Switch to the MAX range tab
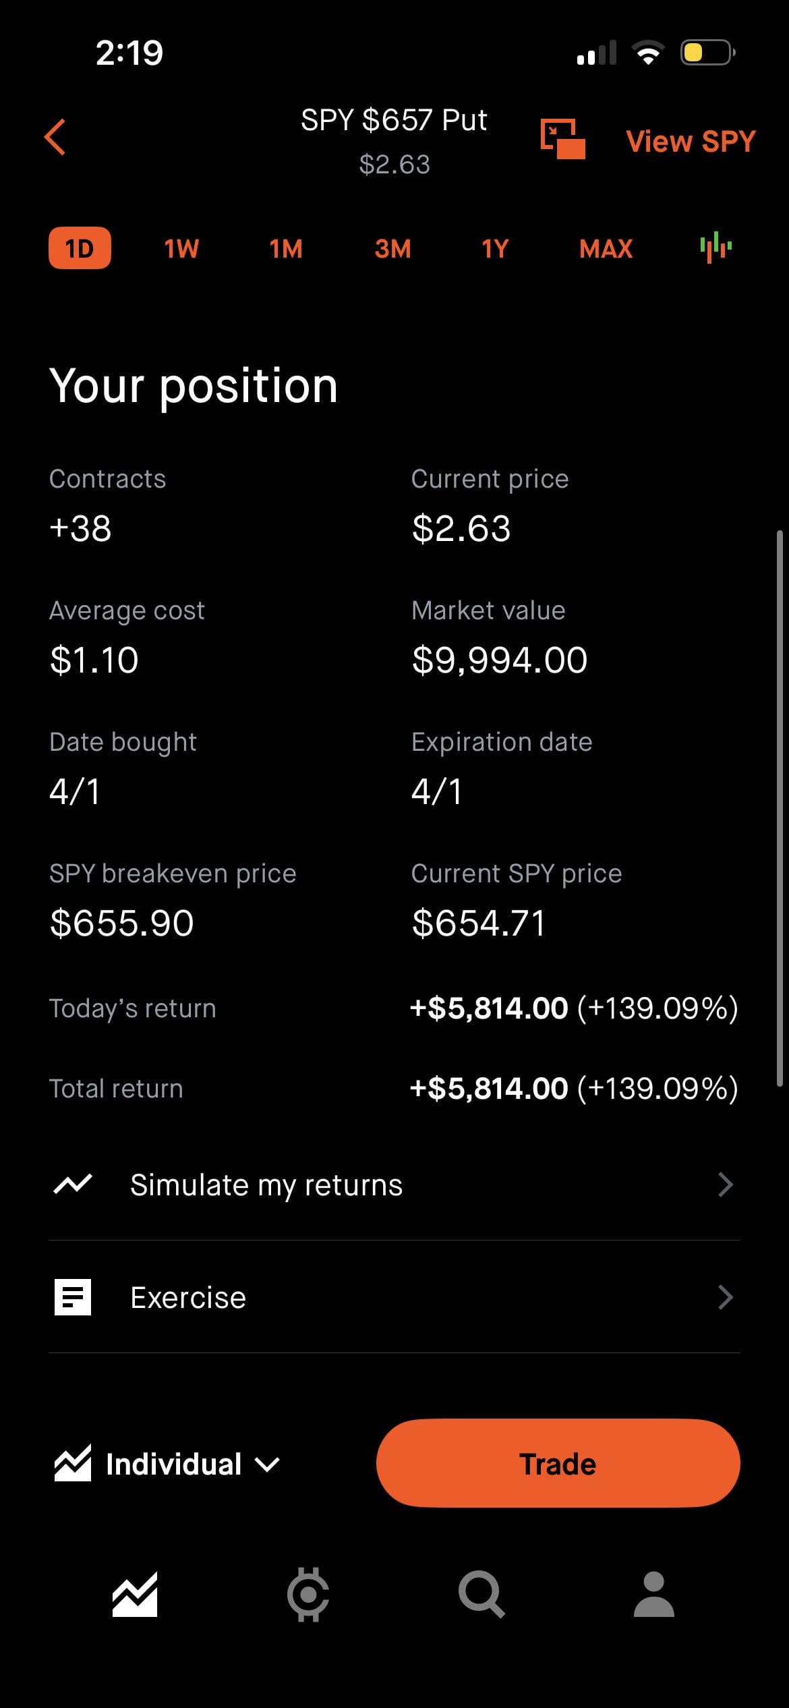This screenshot has width=789, height=1708. pos(606,249)
